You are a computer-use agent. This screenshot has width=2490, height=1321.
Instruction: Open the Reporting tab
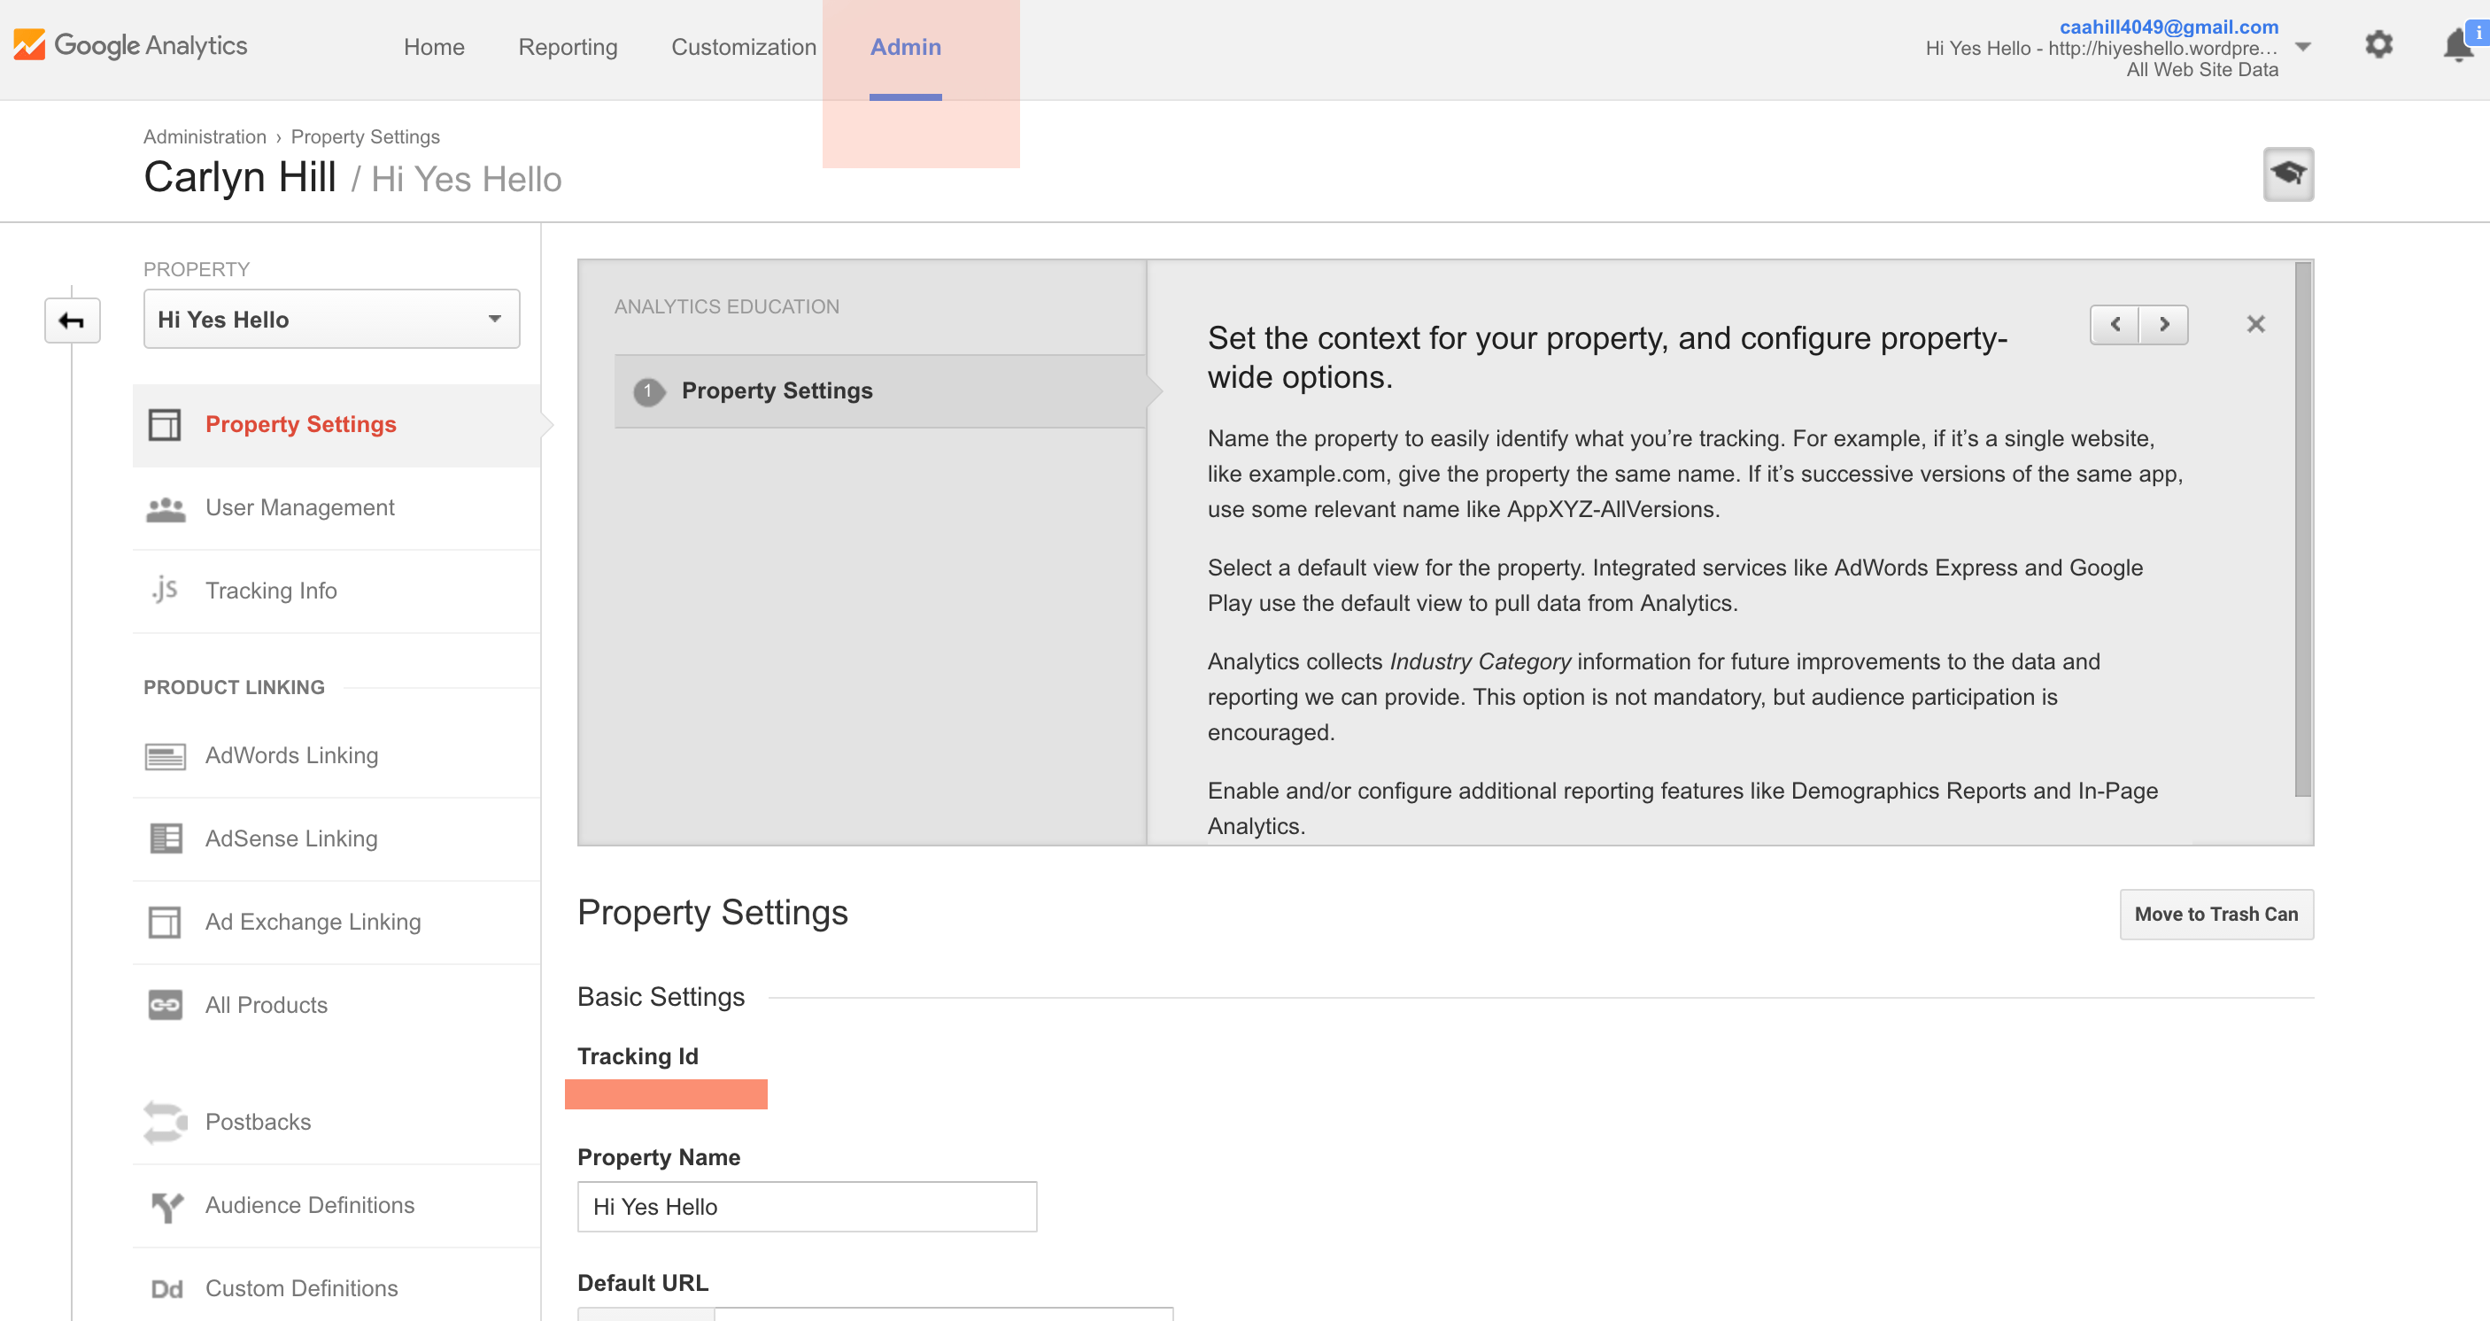coord(568,46)
